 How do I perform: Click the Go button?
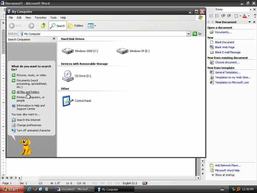197,34
